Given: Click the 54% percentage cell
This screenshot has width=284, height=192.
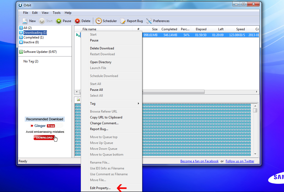Looking at the screenshot, I should click(x=186, y=35).
